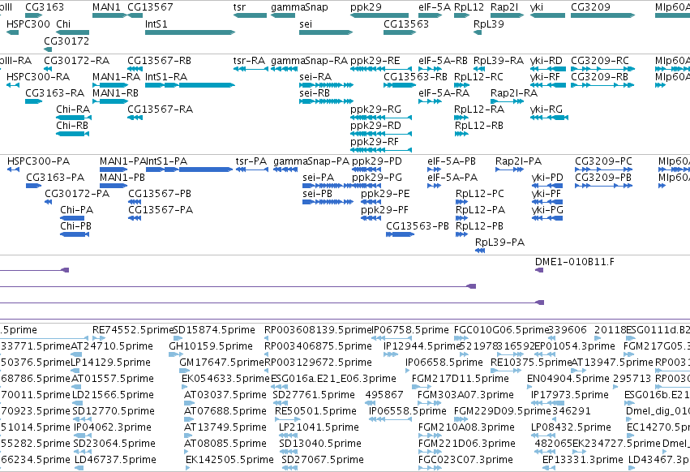The image size is (690, 472).
Task: Select the sei-PA protein label
Action: tap(318, 178)
